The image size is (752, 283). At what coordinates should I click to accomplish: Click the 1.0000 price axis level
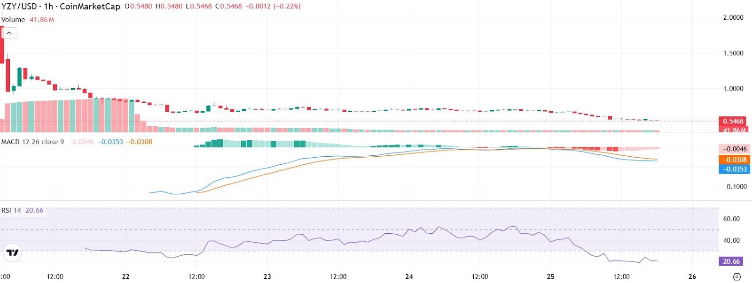tap(733, 88)
